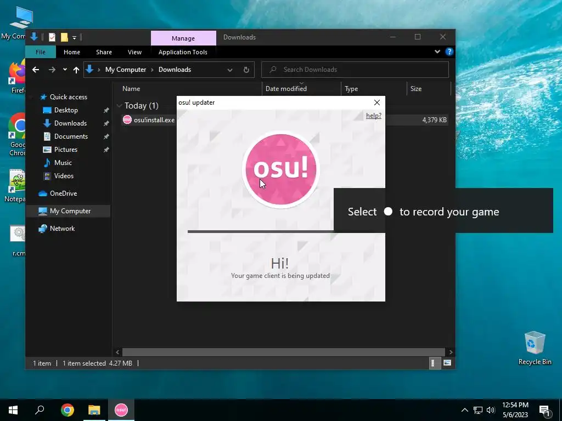Open the volume tray icon
562x421 pixels.
click(x=491, y=410)
